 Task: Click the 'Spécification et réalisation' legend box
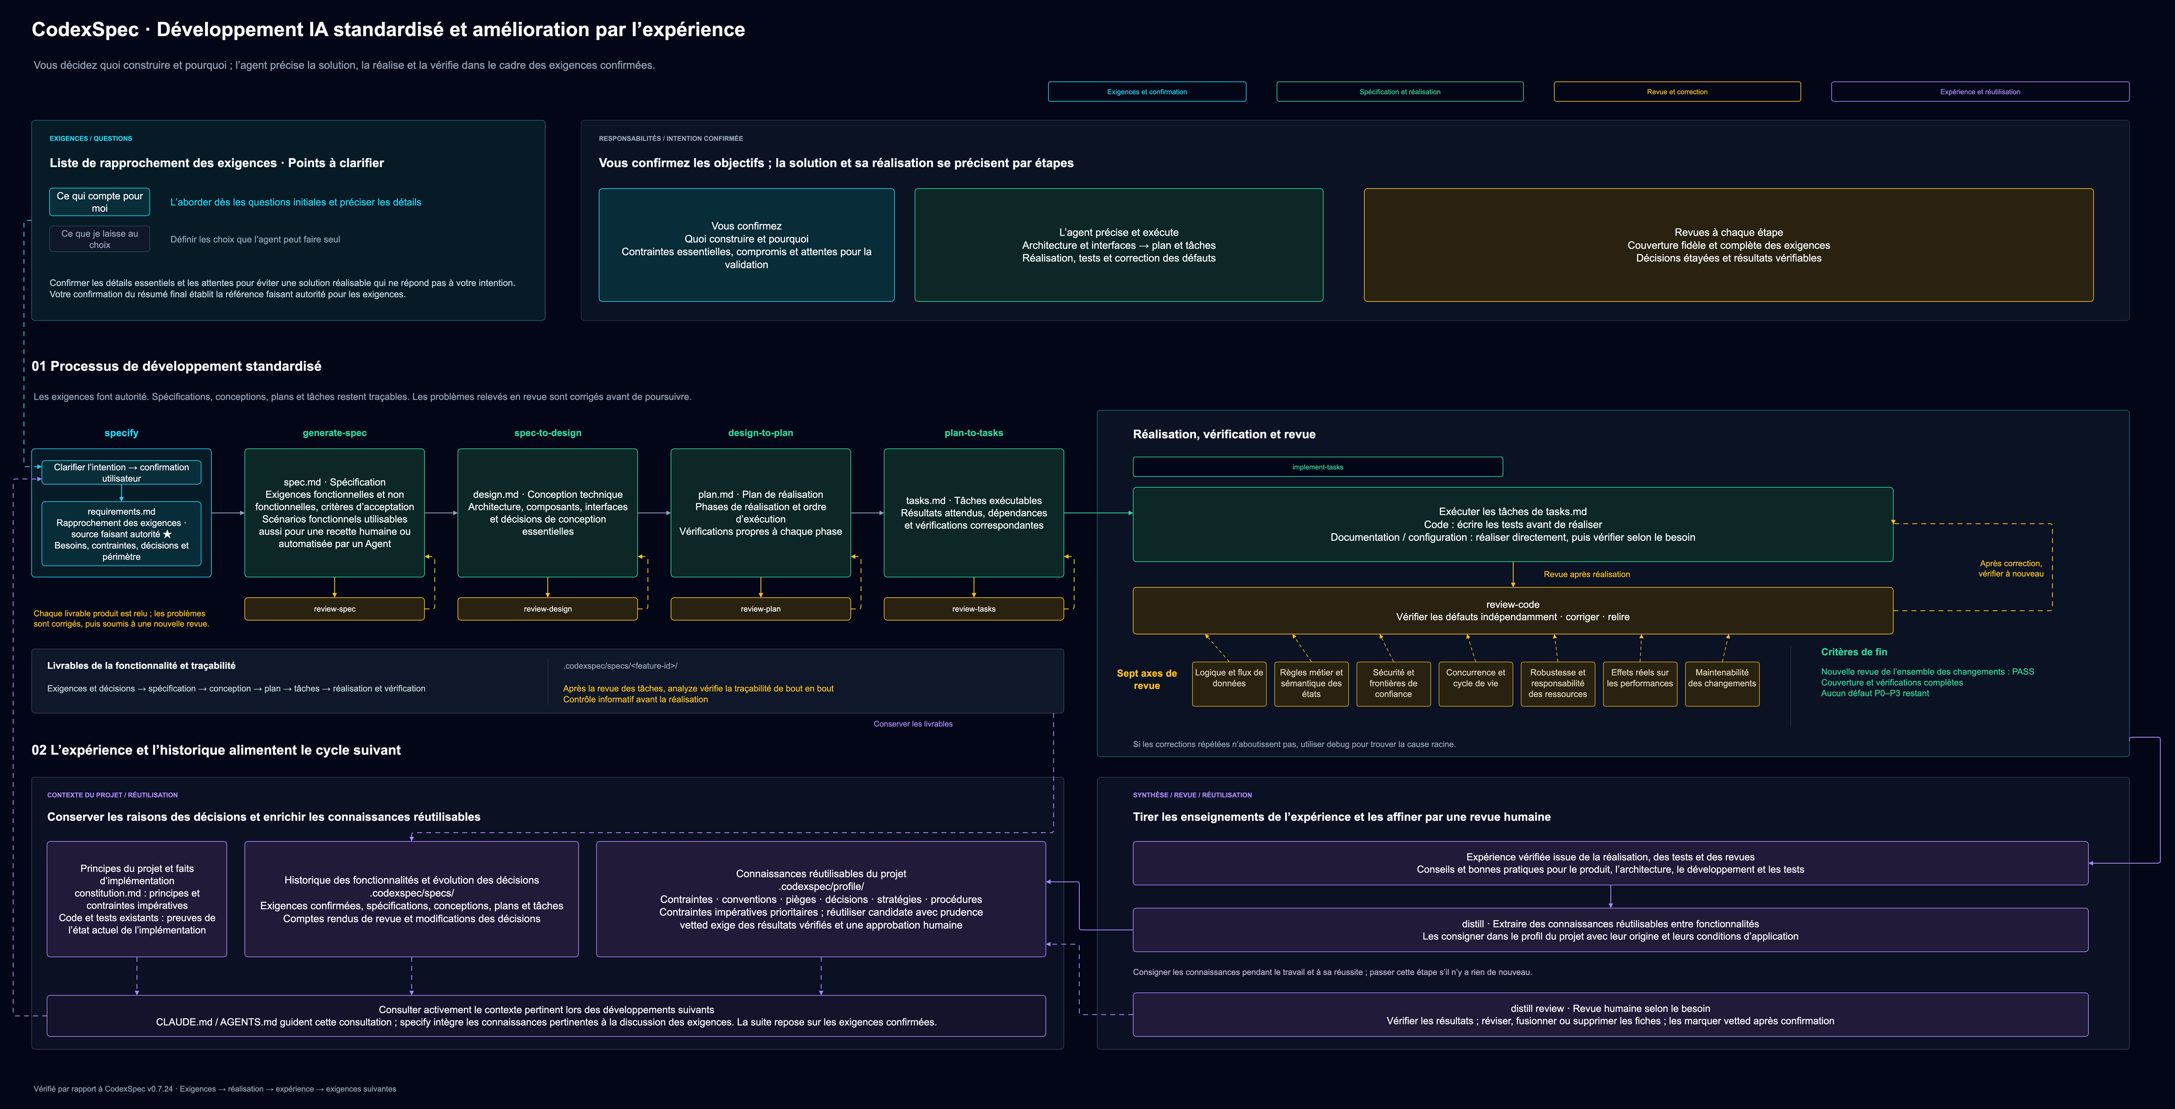tap(1400, 92)
